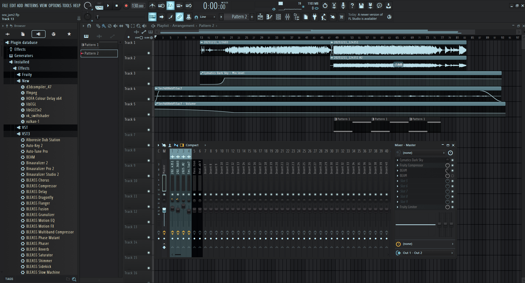This screenshot has height=283, width=525.
Task: Expand the Generators folder
Action: (24, 56)
